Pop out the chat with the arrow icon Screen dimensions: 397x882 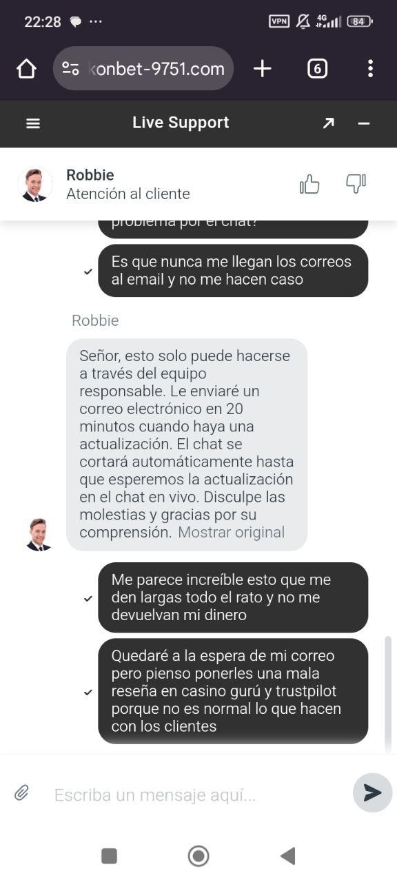[x=328, y=123]
